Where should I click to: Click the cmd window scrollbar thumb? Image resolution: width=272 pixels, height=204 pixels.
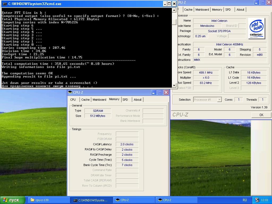(x=174, y=22)
